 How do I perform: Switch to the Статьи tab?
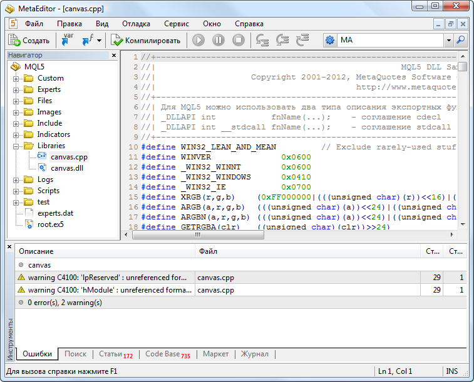(116, 354)
